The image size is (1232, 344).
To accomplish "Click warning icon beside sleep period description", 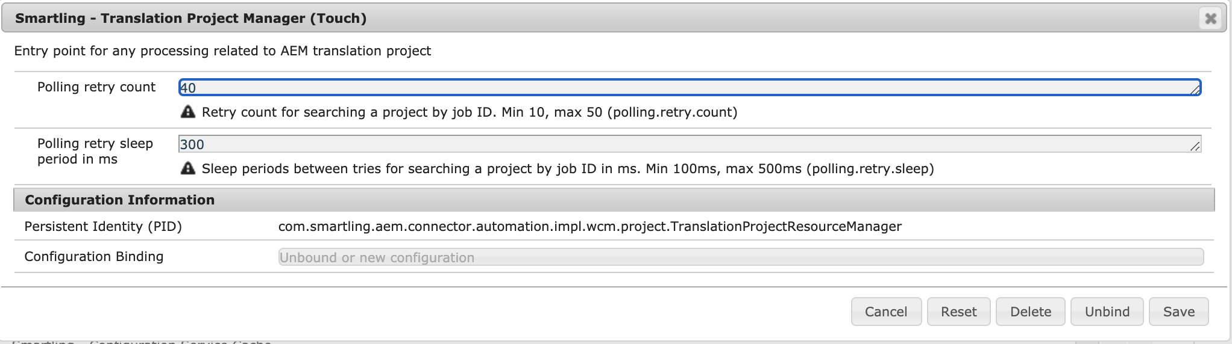I will 188,168.
